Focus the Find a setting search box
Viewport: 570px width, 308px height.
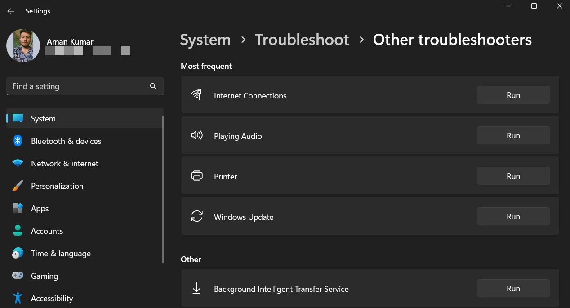(x=85, y=86)
